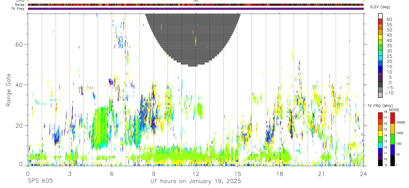Click the '18' tick label on the UT hours axis
Viewport: 409px width, 188px height.
(279, 174)
